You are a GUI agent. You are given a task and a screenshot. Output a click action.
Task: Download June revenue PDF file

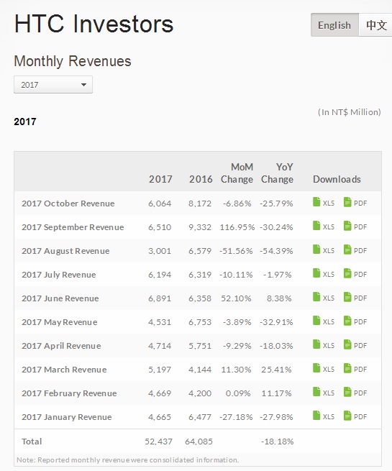(x=355, y=298)
